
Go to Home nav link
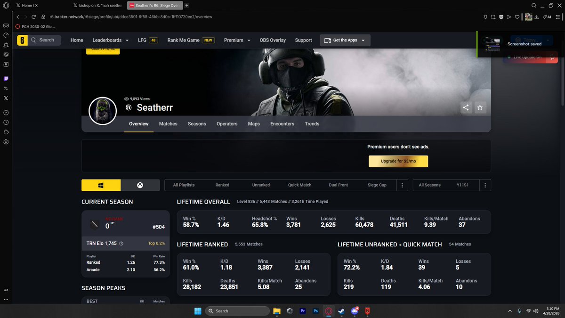[x=77, y=40]
